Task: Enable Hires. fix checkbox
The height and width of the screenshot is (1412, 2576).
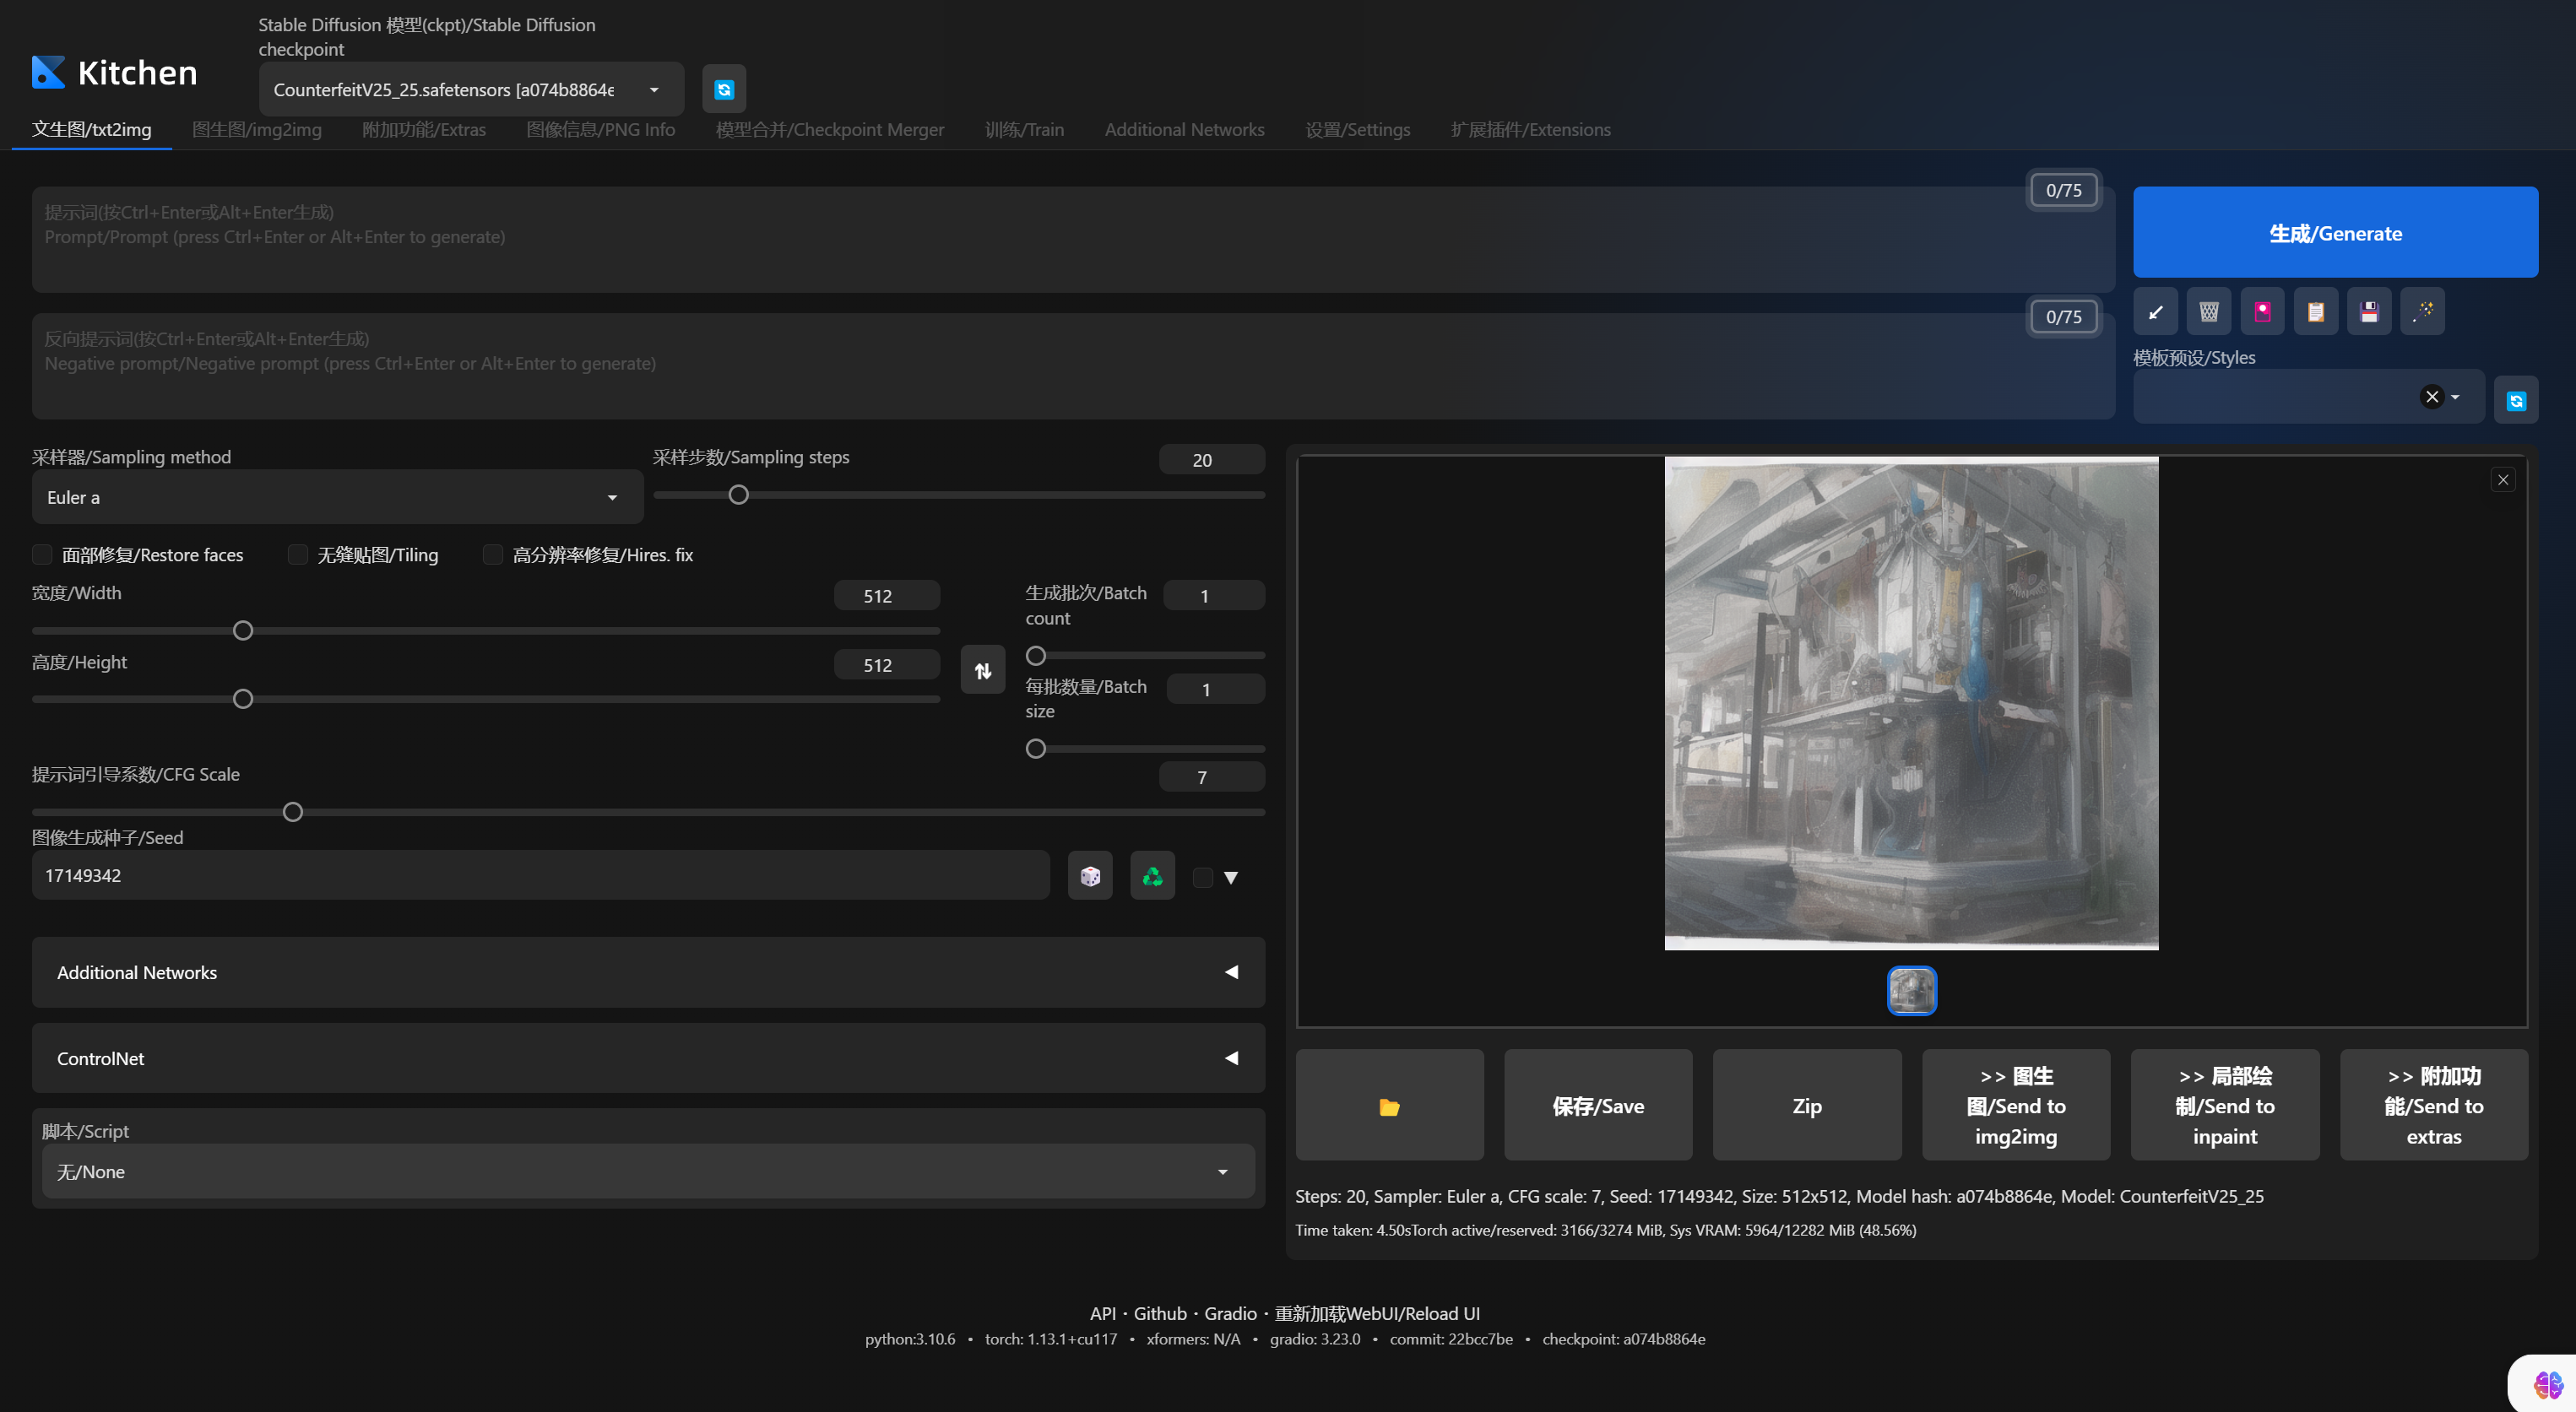Action: coord(493,555)
